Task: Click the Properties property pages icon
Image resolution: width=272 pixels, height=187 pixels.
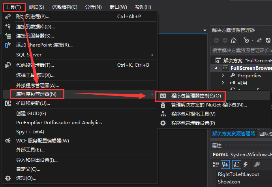Action: 236,165
